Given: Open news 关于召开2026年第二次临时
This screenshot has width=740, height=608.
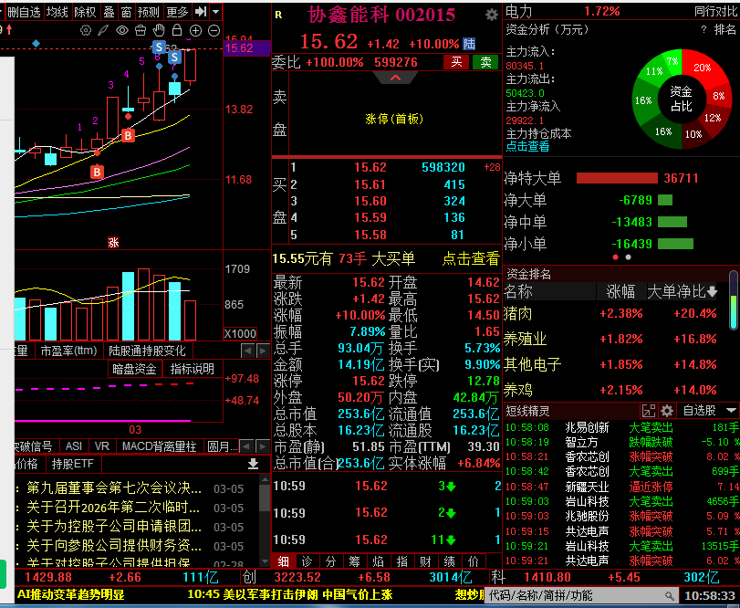Looking at the screenshot, I should click(x=113, y=507).
